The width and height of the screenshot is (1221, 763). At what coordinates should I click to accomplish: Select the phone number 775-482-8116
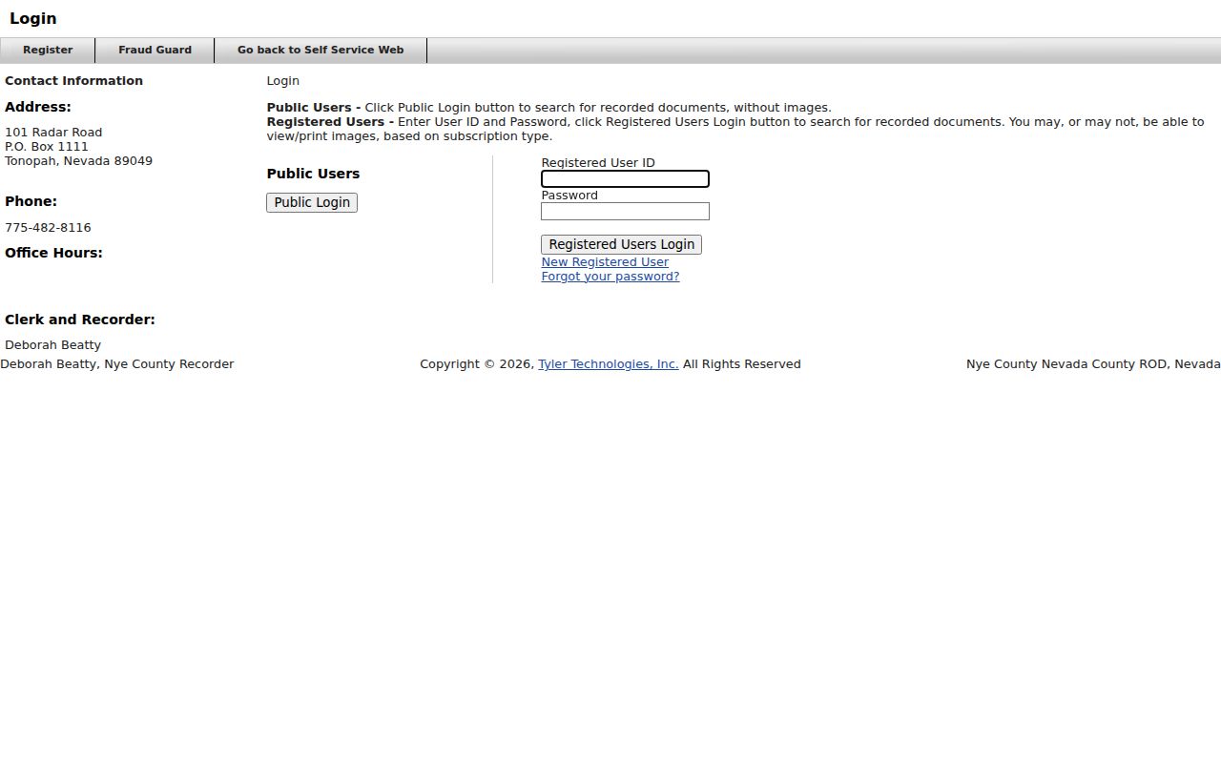(48, 228)
